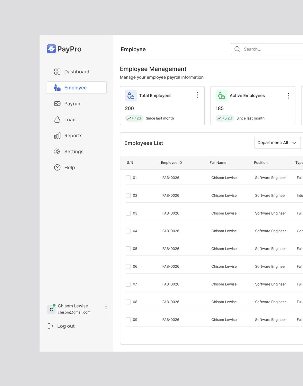
Task: Click Chisom Lewise in row 08
Action: pos(224,302)
